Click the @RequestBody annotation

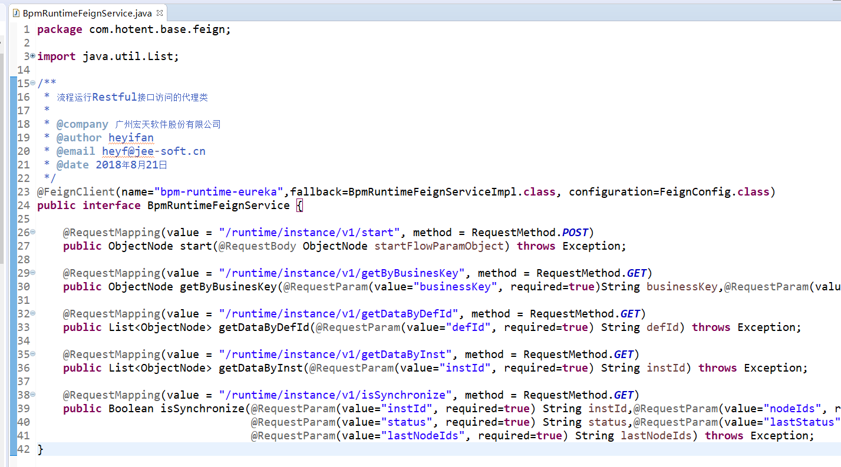click(x=258, y=246)
